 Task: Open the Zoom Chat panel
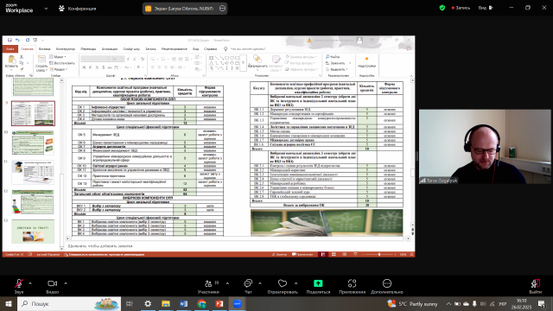(x=248, y=283)
